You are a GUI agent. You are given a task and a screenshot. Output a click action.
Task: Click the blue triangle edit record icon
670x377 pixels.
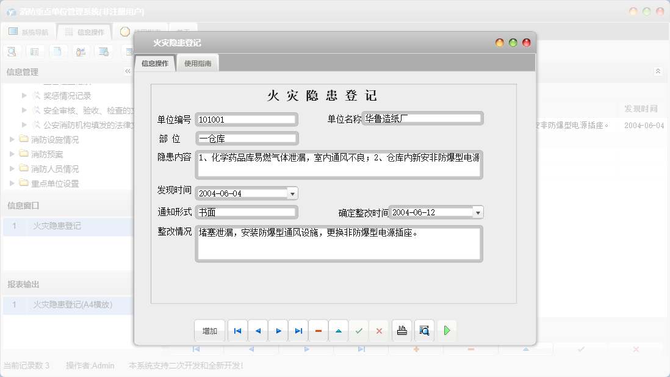(x=339, y=330)
